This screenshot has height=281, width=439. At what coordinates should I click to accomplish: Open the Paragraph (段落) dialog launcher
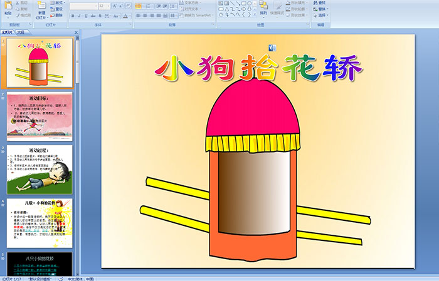point(213,24)
